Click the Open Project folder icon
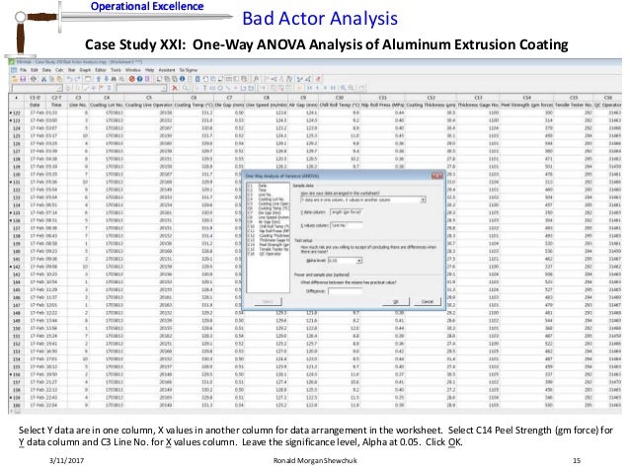 [x=15, y=79]
